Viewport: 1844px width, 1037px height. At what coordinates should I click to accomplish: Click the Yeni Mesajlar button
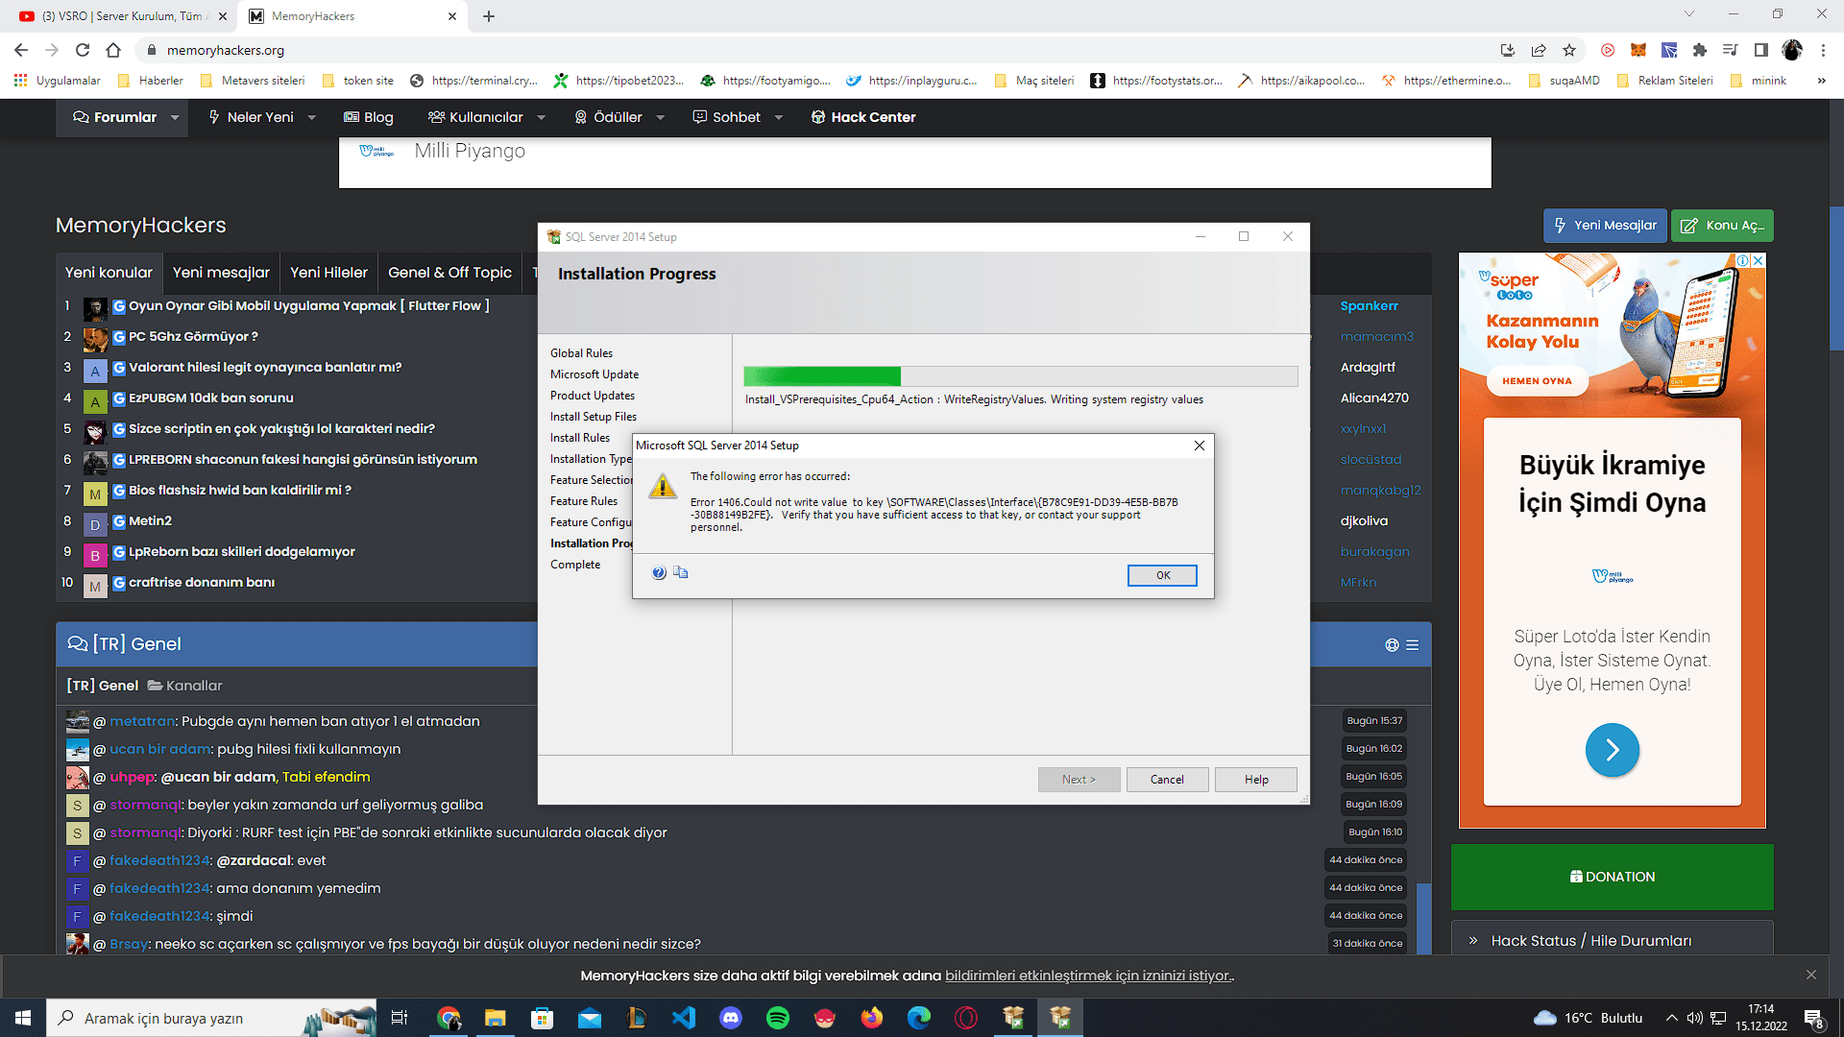[x=1605, y=226]
